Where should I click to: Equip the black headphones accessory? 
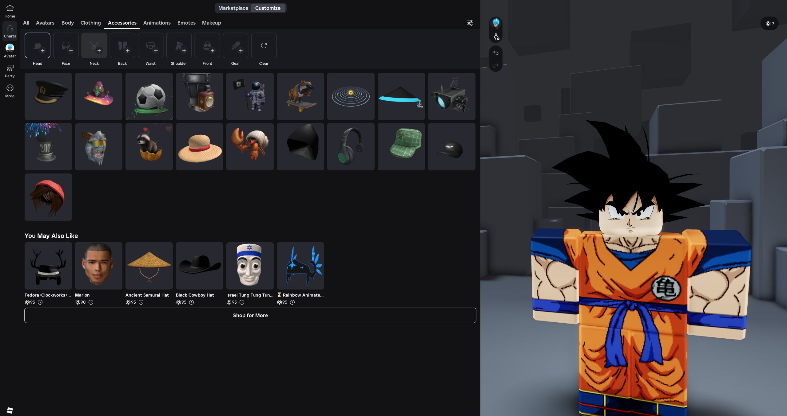(x=351, y=147)
